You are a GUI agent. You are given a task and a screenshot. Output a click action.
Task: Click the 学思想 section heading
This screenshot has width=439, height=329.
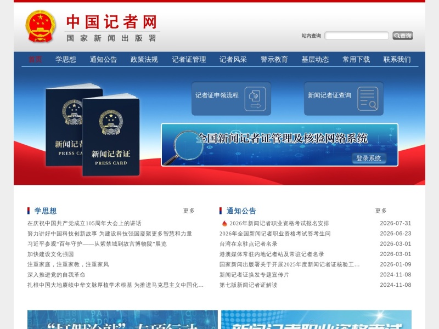[46, 211]
